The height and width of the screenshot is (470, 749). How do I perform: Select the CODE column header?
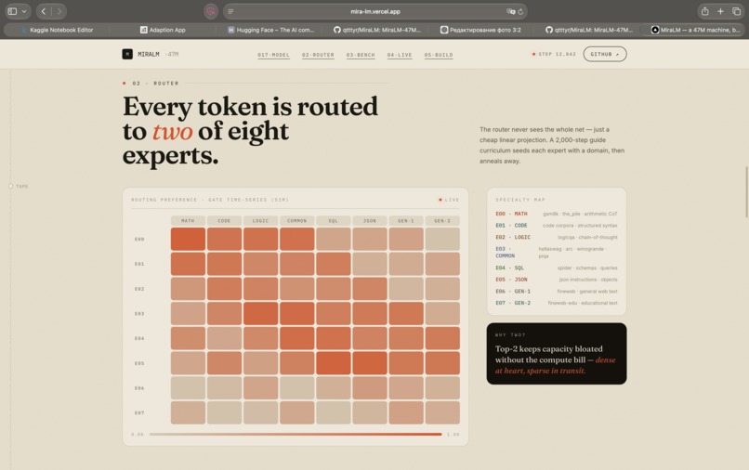[x=225, y=221]
